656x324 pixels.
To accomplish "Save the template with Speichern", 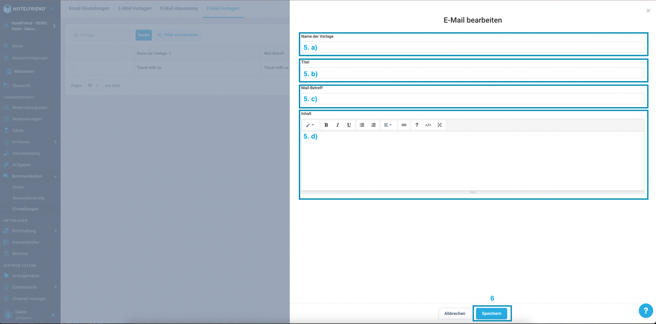I will click(x=492, y=314).
